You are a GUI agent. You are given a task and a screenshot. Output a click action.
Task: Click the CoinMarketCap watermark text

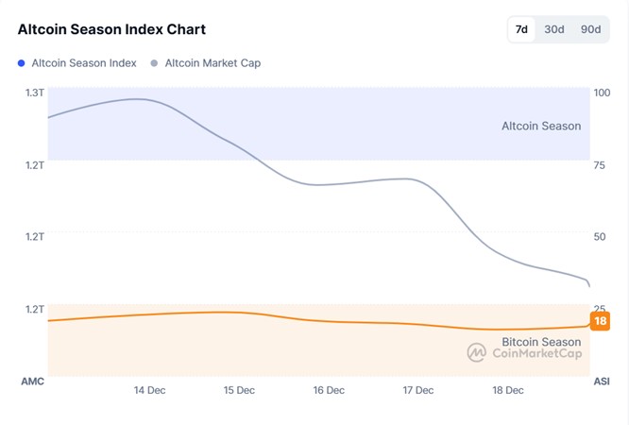click(x=536, y=353)
